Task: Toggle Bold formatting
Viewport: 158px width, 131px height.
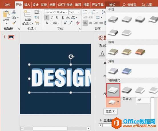Action: [x=46, y=17]
